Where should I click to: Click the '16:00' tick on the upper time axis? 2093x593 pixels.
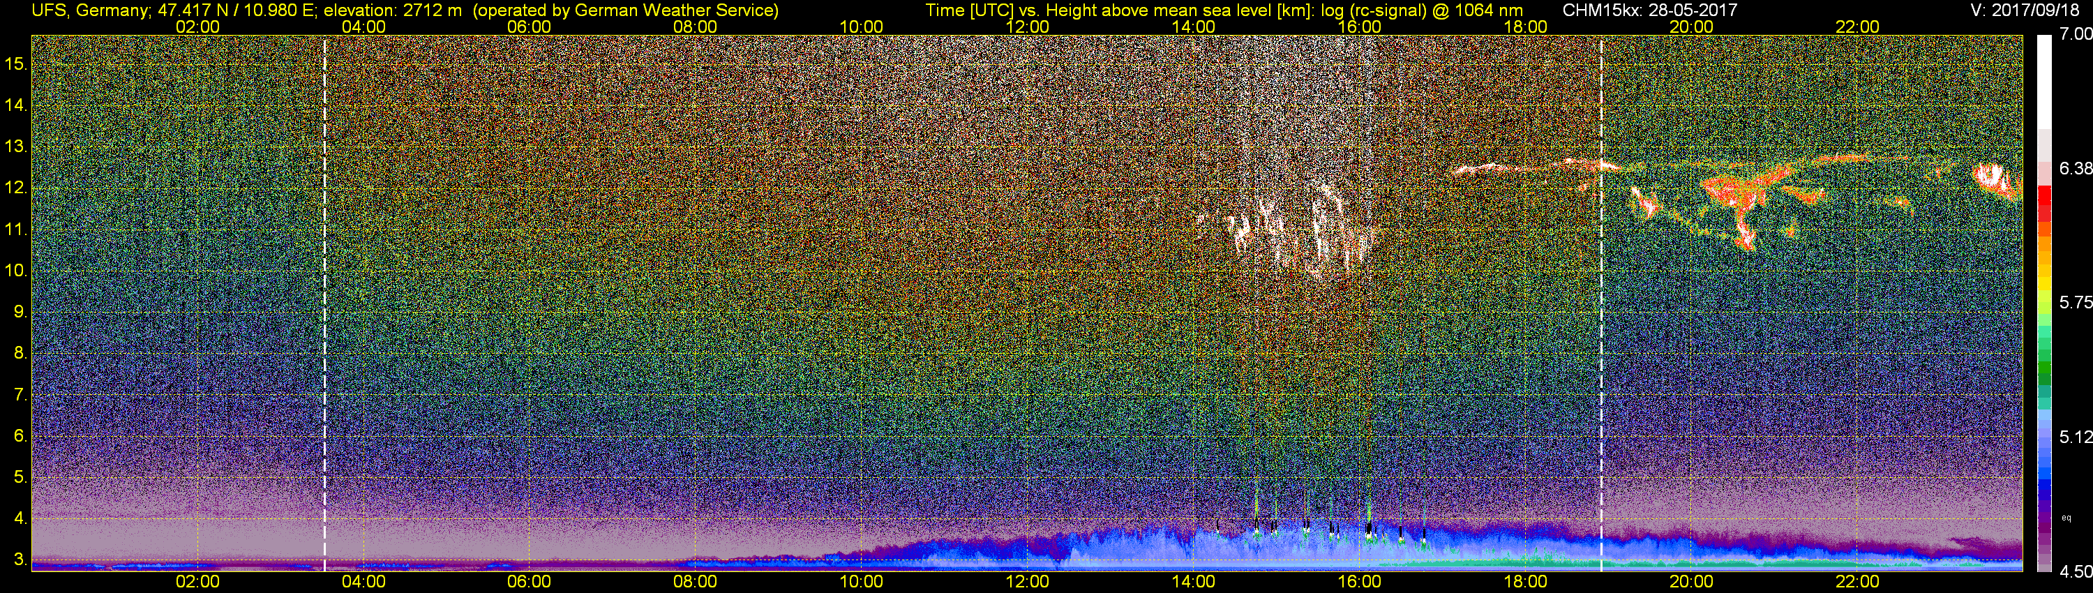(x=1359, y=27)
